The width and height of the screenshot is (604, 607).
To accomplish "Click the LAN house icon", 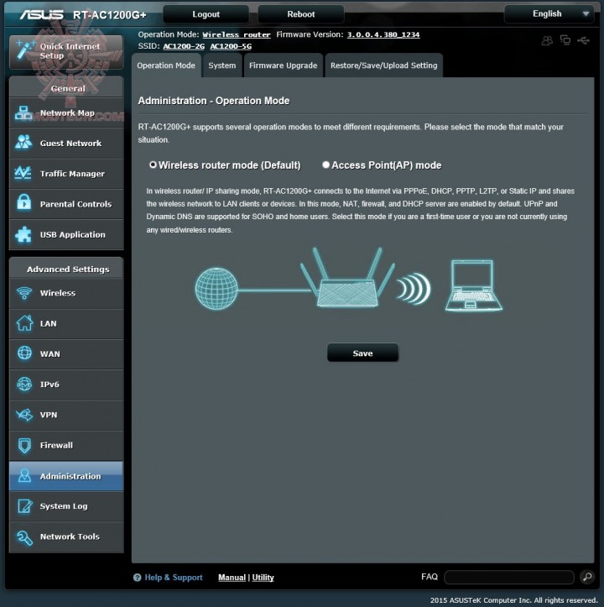I will pos(24,323).
